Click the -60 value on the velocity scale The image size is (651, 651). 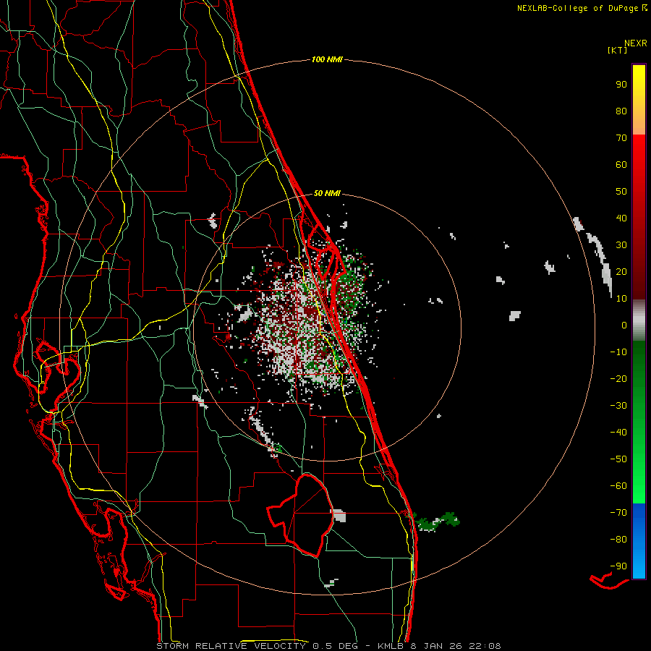point(618,486)
